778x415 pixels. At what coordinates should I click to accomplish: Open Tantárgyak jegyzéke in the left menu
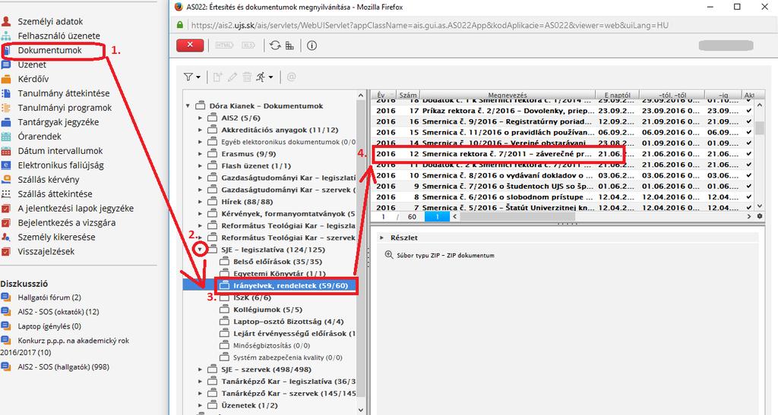point(58,122)
